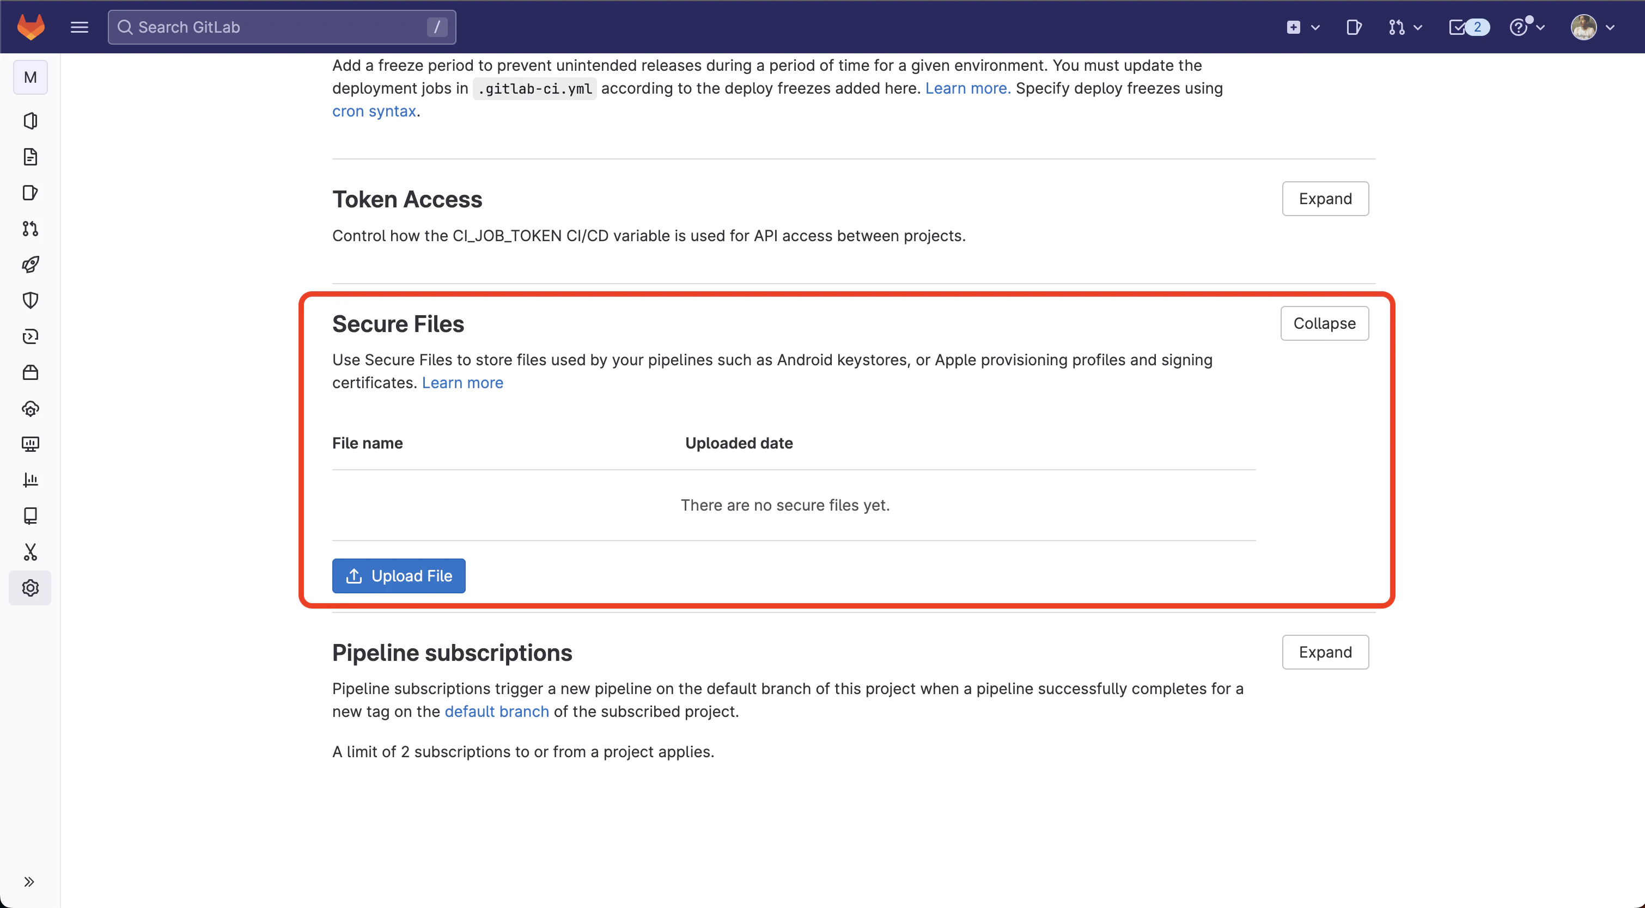
Task: Expand the Pipeline subscriptions section
Action: [x=1325, y=652]
